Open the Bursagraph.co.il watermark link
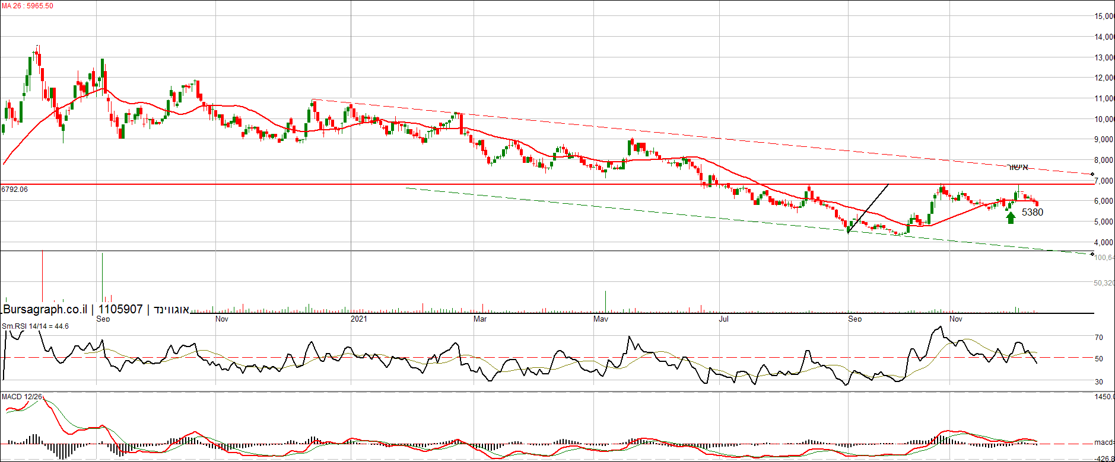 [x=46, y=309]
